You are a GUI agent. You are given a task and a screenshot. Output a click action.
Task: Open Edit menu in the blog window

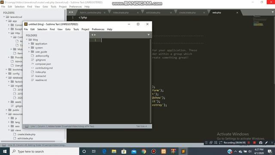33,29
